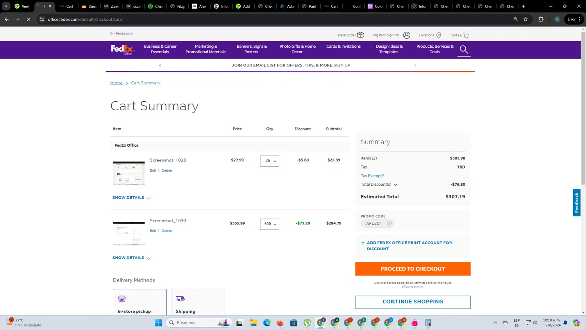The height and width of the screenshot is (330, 586).
Task: Open quantity dropdown showing 25
Action: [270, 161]
